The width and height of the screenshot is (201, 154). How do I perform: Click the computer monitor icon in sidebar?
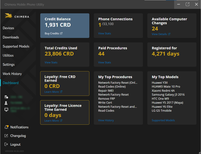pyautogui.click(x=7, y=109)
